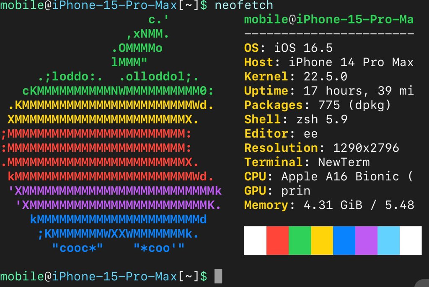Click the yellow 'Shell' label
This screenshot has height=287, width=429.
(262, 120)
